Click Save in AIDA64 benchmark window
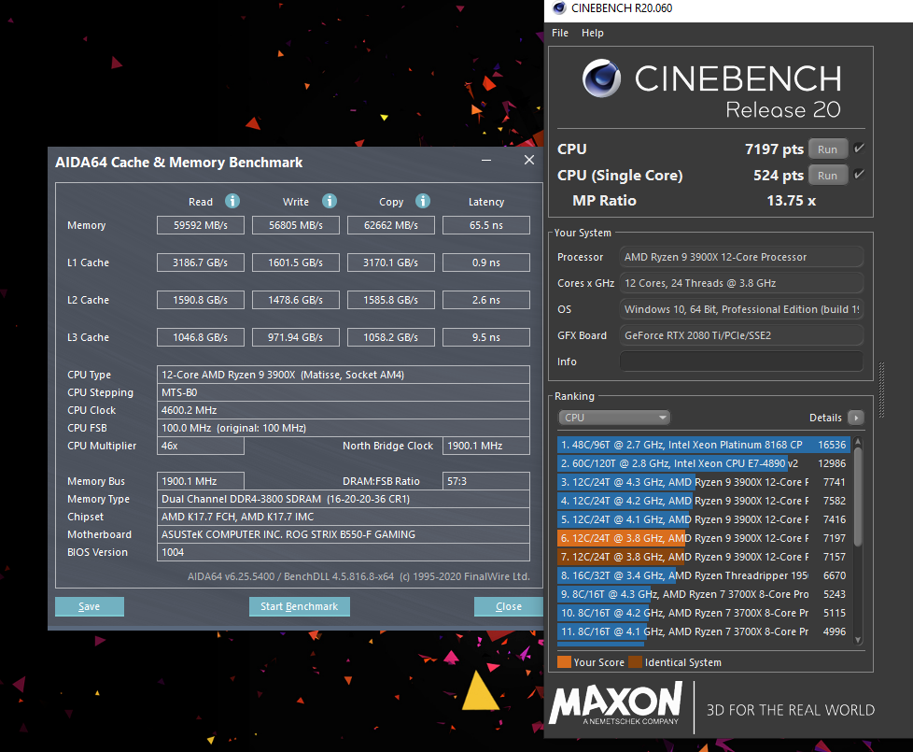 click(89, 606)
